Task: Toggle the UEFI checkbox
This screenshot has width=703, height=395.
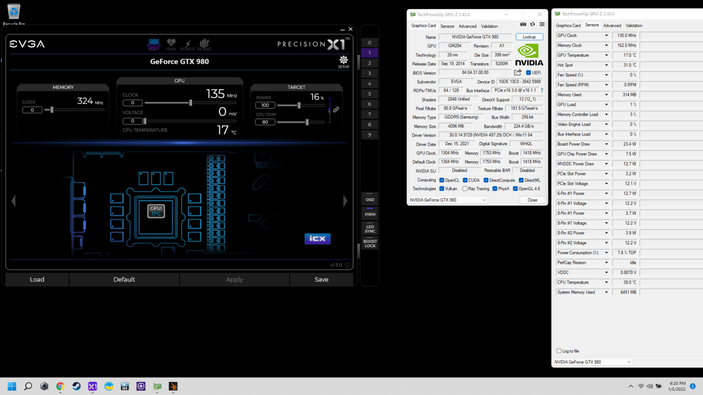Action: (x=528, y=73)
